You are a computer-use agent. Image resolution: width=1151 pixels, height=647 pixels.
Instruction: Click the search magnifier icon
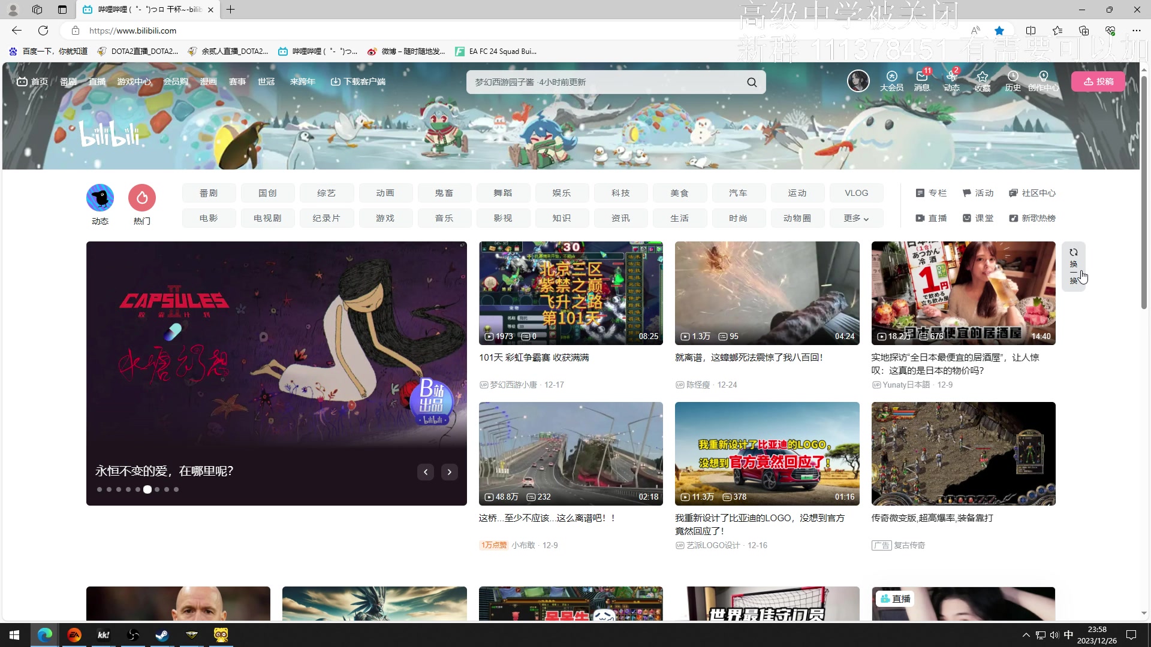pos(752,82)
